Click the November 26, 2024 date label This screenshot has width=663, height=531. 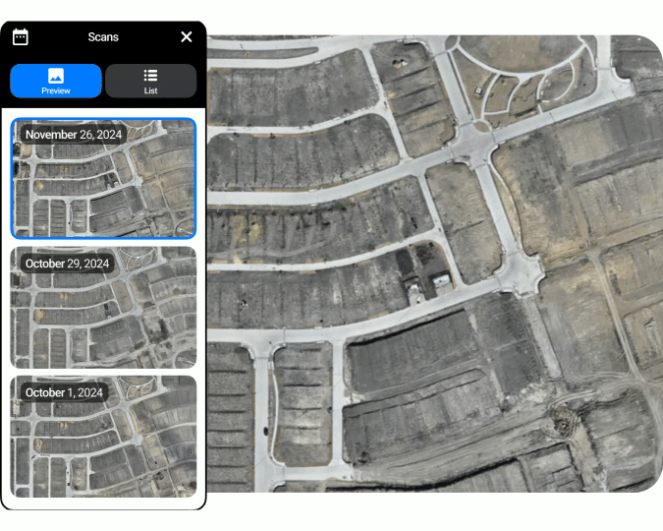[x=73, y=135]
